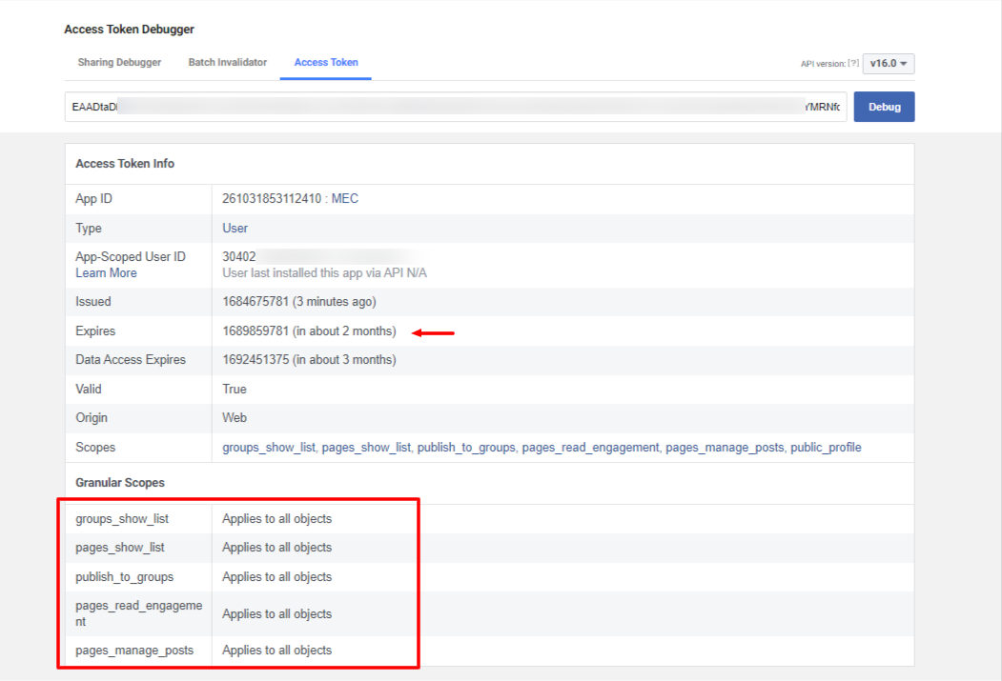
Task: Select the Expires timestamp value
Action: 256,331
